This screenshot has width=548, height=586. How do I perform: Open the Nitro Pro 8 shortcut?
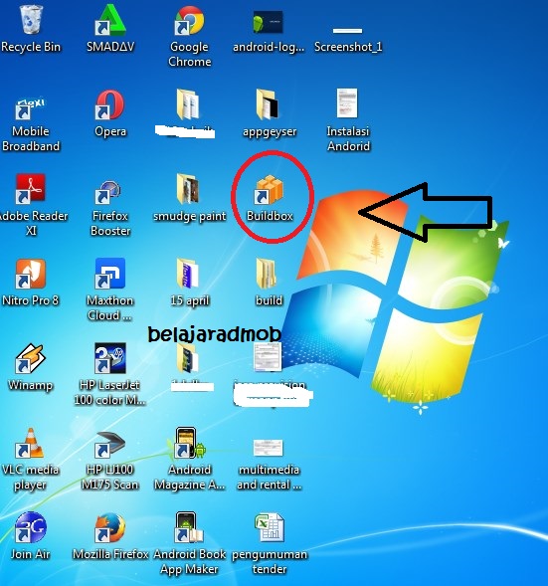coord(30,274)
